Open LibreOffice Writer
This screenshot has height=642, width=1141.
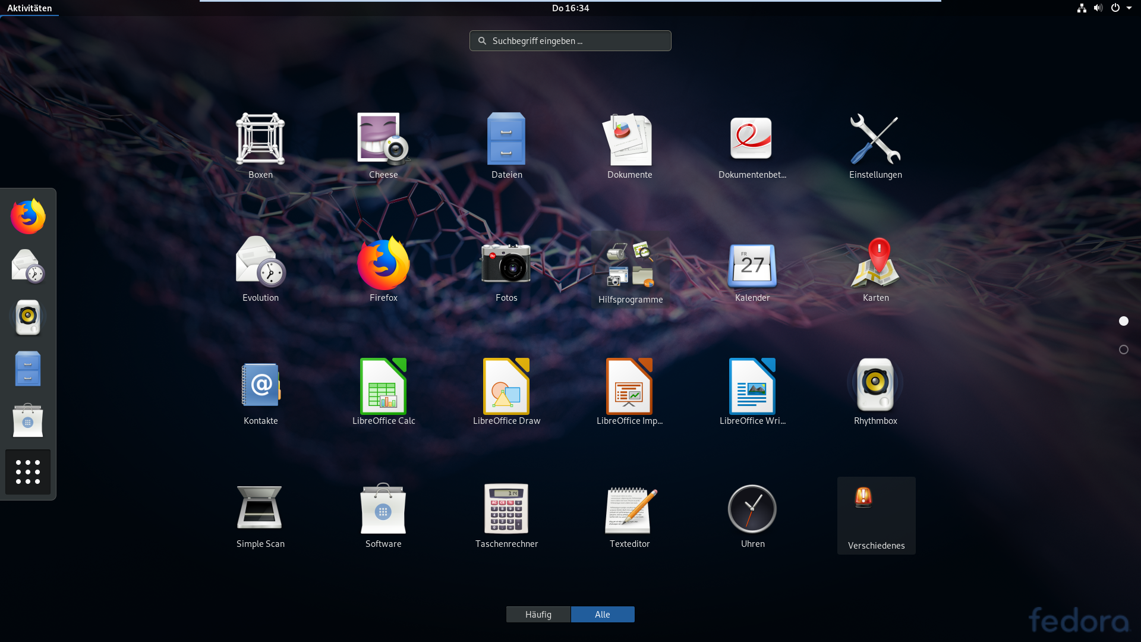pos(752,392)
